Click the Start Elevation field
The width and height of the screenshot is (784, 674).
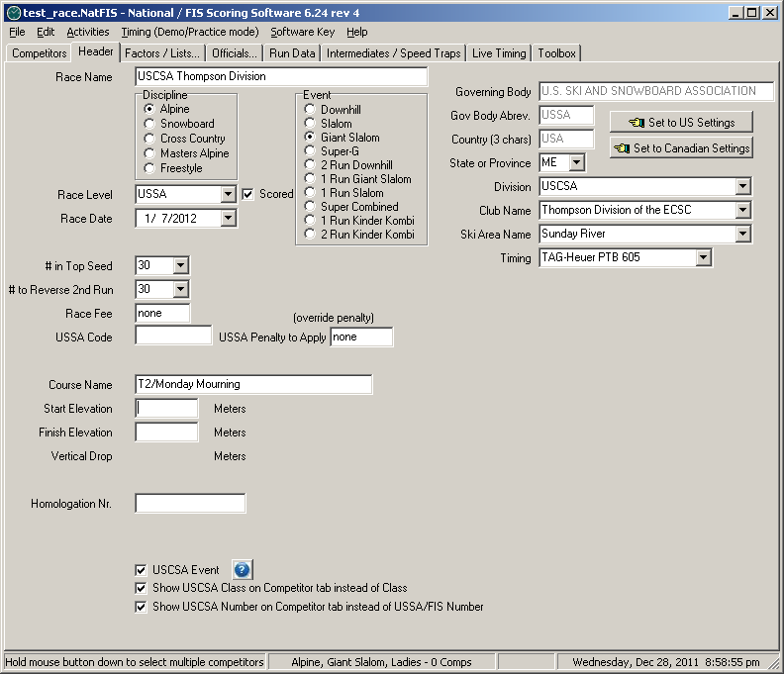pyautogui.click(x=166, y=408)
